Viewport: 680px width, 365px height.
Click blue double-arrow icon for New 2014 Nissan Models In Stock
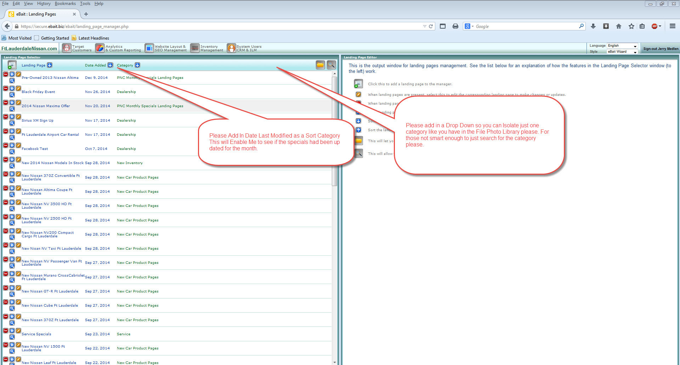coord(12,160)
